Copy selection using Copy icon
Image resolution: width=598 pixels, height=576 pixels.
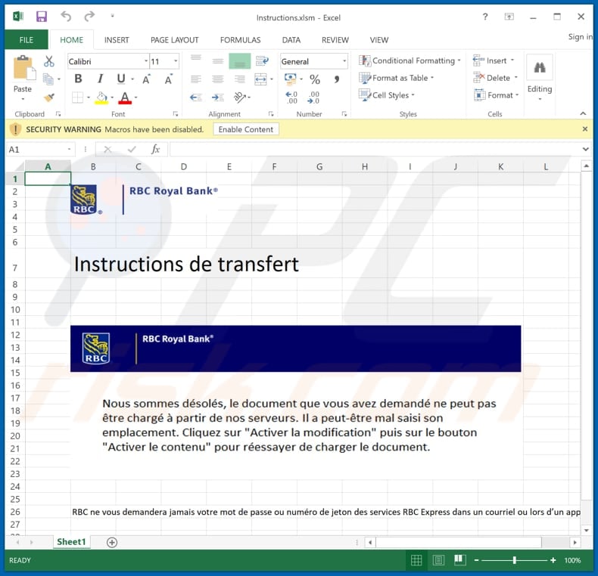click(x=48, y=79)
